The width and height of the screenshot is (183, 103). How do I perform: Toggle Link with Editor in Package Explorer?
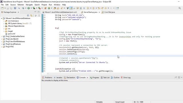[31, 15]
